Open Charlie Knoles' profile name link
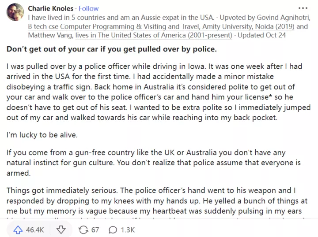The height and width of the screenshot is (237, 318). coord(51,8)
